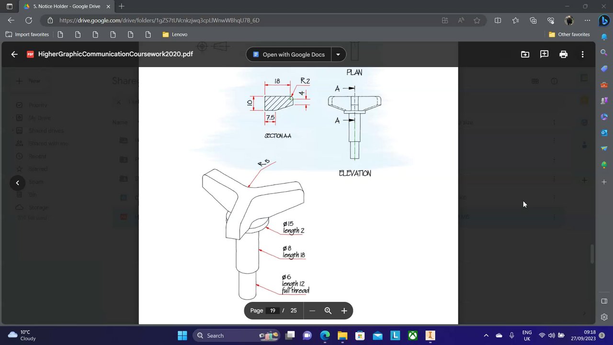Viewport: 613px width, 345px height.
Task: Open the preview's three-dot more actions menu
Action: tap(582, 54)
